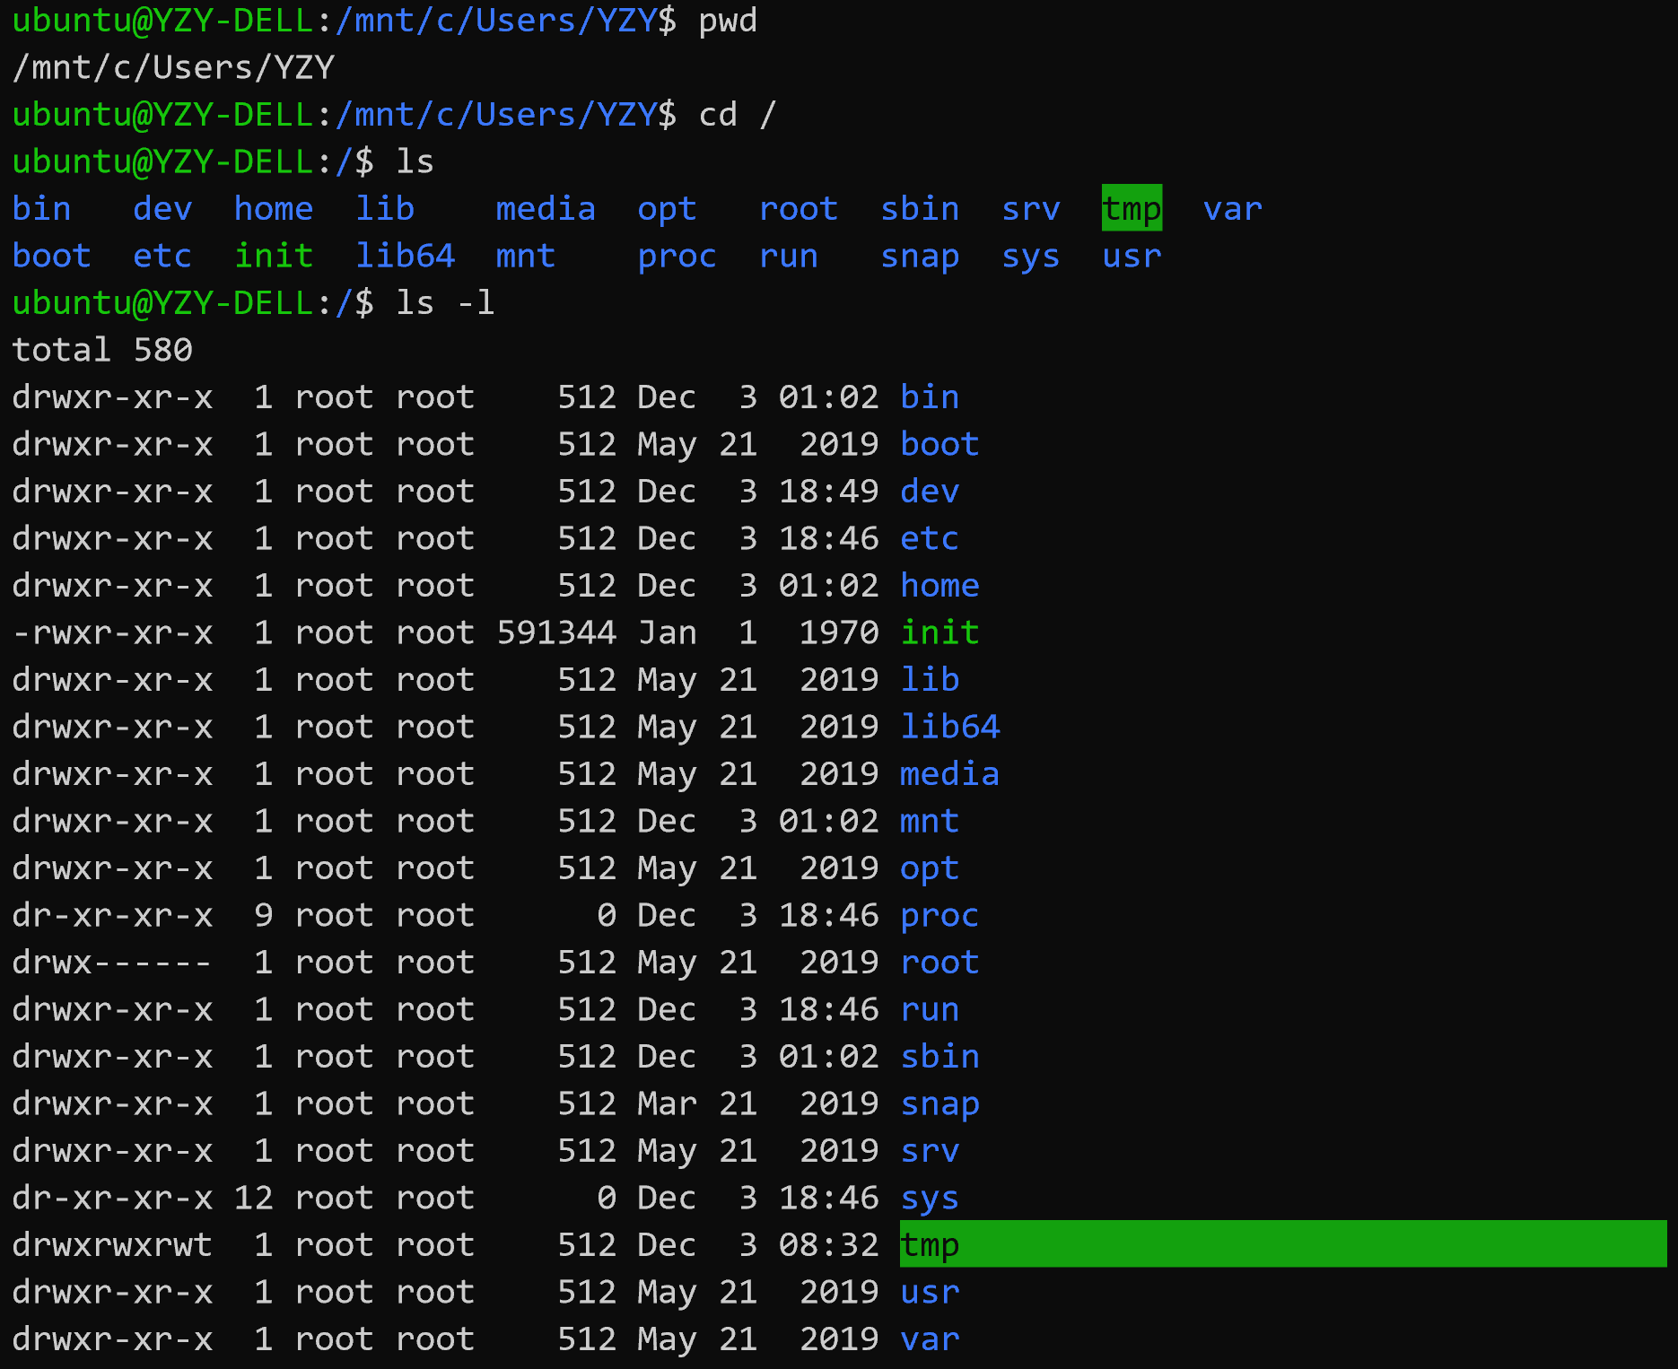Click 'srv' in the short ls output
The image size is (1678, 1369).
pos(1031,209)
